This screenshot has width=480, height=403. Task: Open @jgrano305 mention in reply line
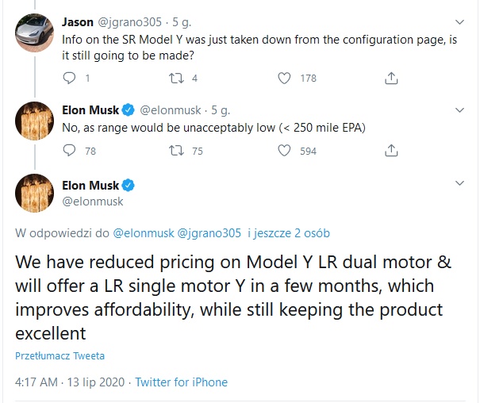click(x=209, y=233)
